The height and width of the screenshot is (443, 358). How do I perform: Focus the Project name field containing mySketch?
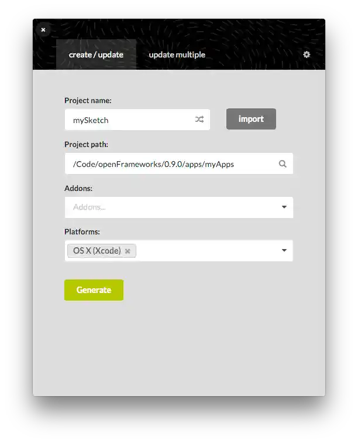(137, 120)
